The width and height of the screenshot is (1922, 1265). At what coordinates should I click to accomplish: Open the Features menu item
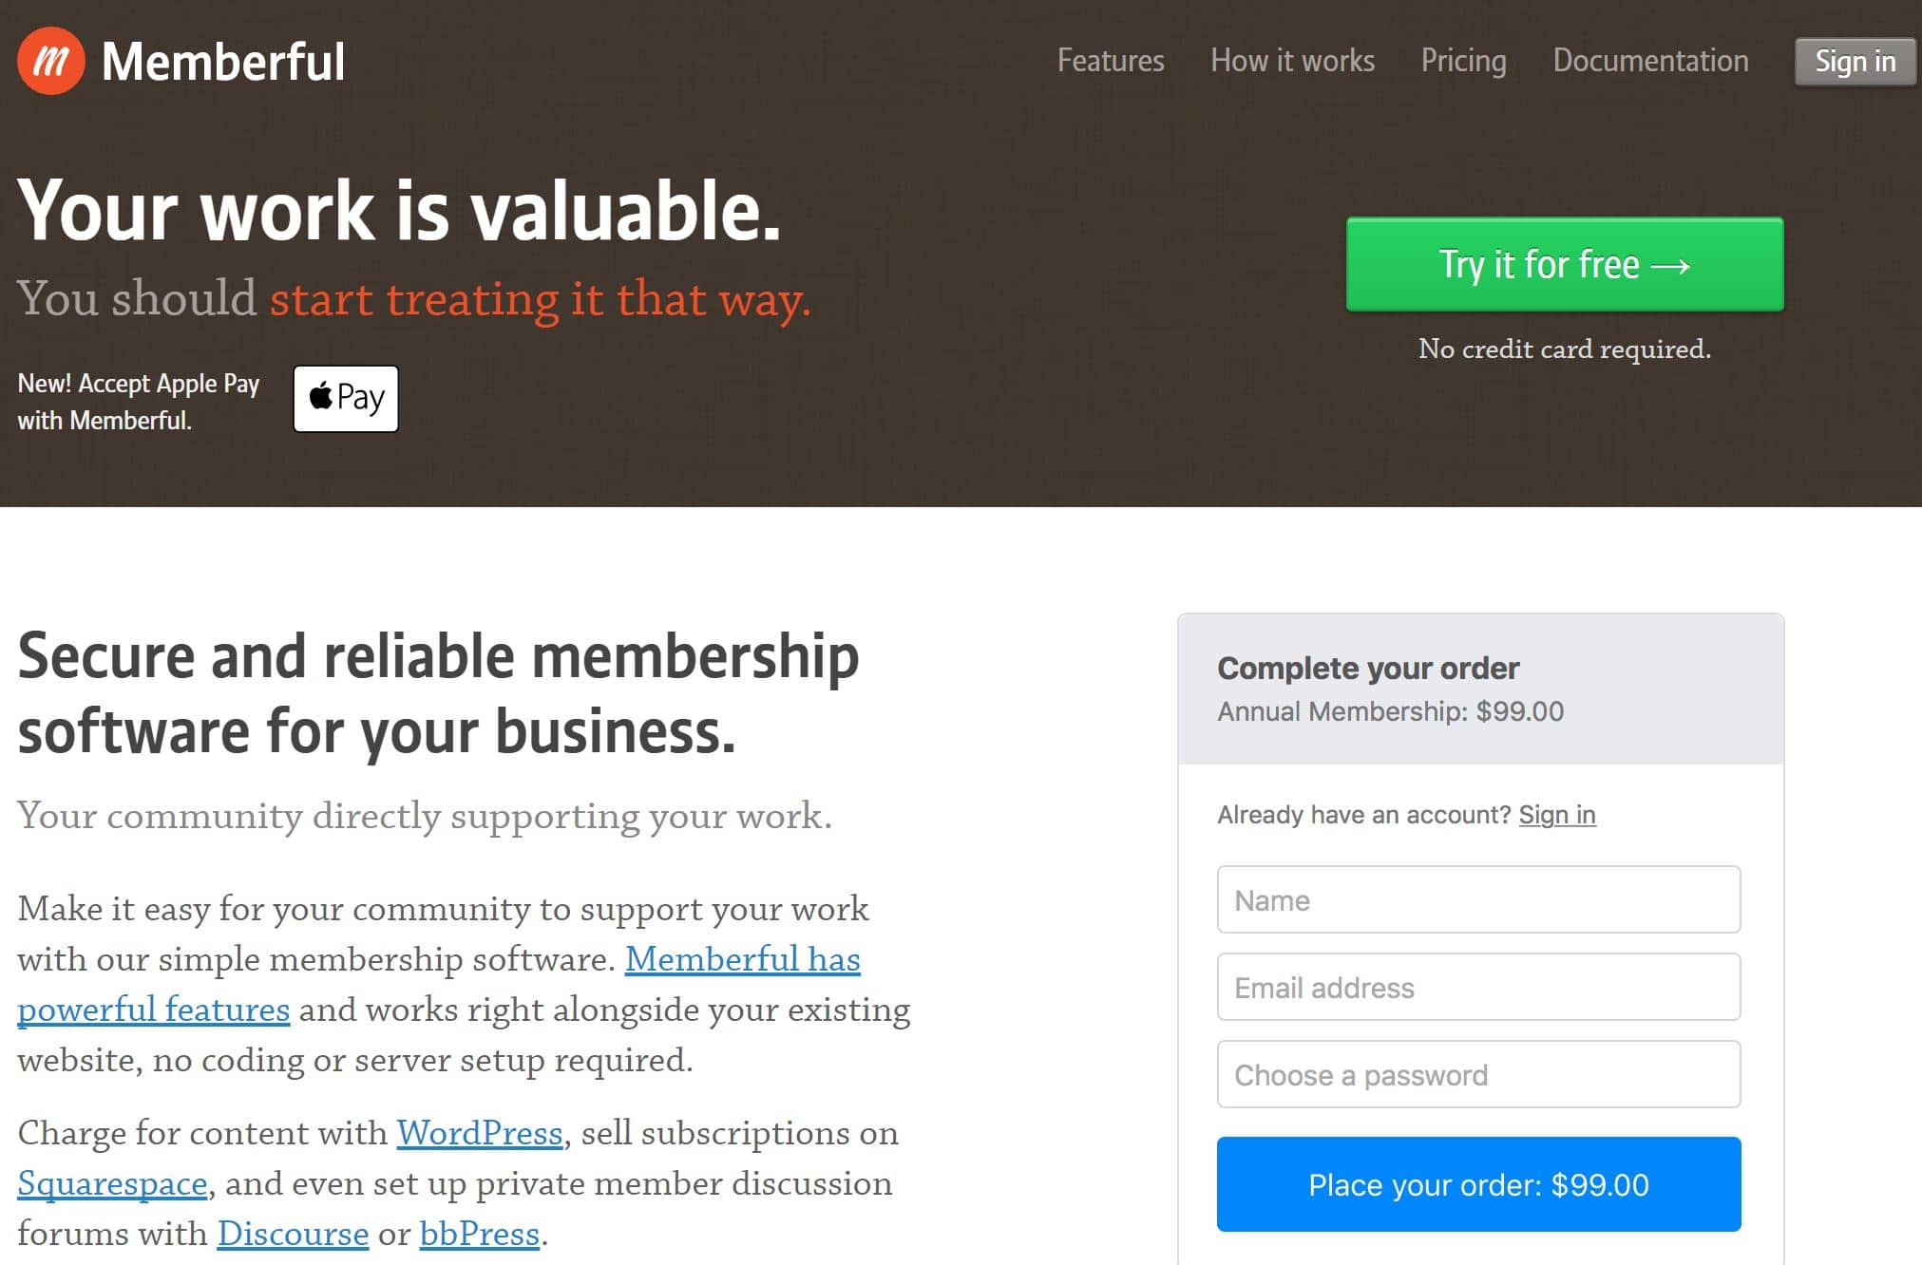[x=1111, y=61]
